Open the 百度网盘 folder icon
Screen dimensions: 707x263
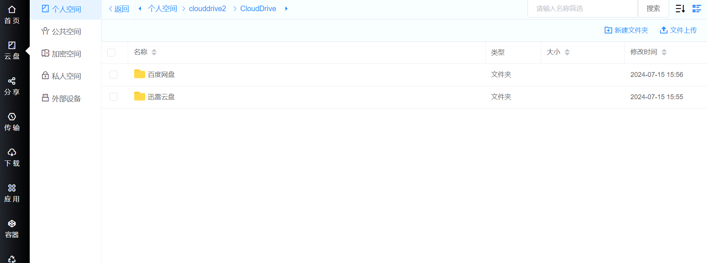140,74
